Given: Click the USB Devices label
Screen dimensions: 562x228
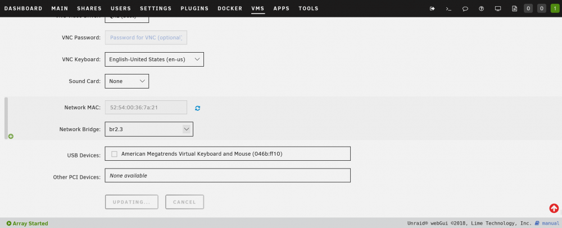Looking at the screenshot, I should (x=84, y=156).
